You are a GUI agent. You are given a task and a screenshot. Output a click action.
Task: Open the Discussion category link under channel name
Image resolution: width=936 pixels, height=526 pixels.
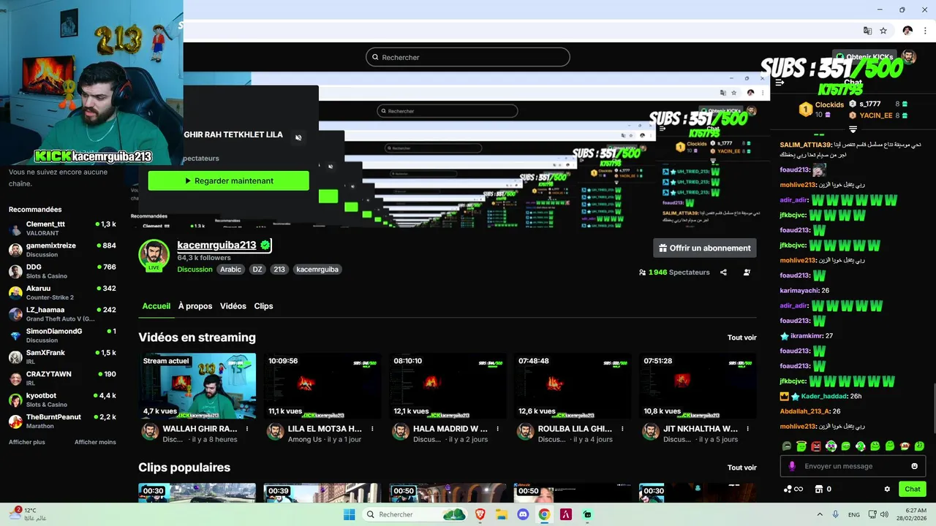click(195, 270)
